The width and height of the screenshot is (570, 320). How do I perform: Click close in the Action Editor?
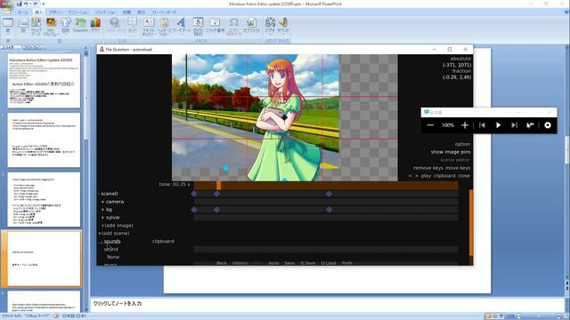(x=464, y=176)
